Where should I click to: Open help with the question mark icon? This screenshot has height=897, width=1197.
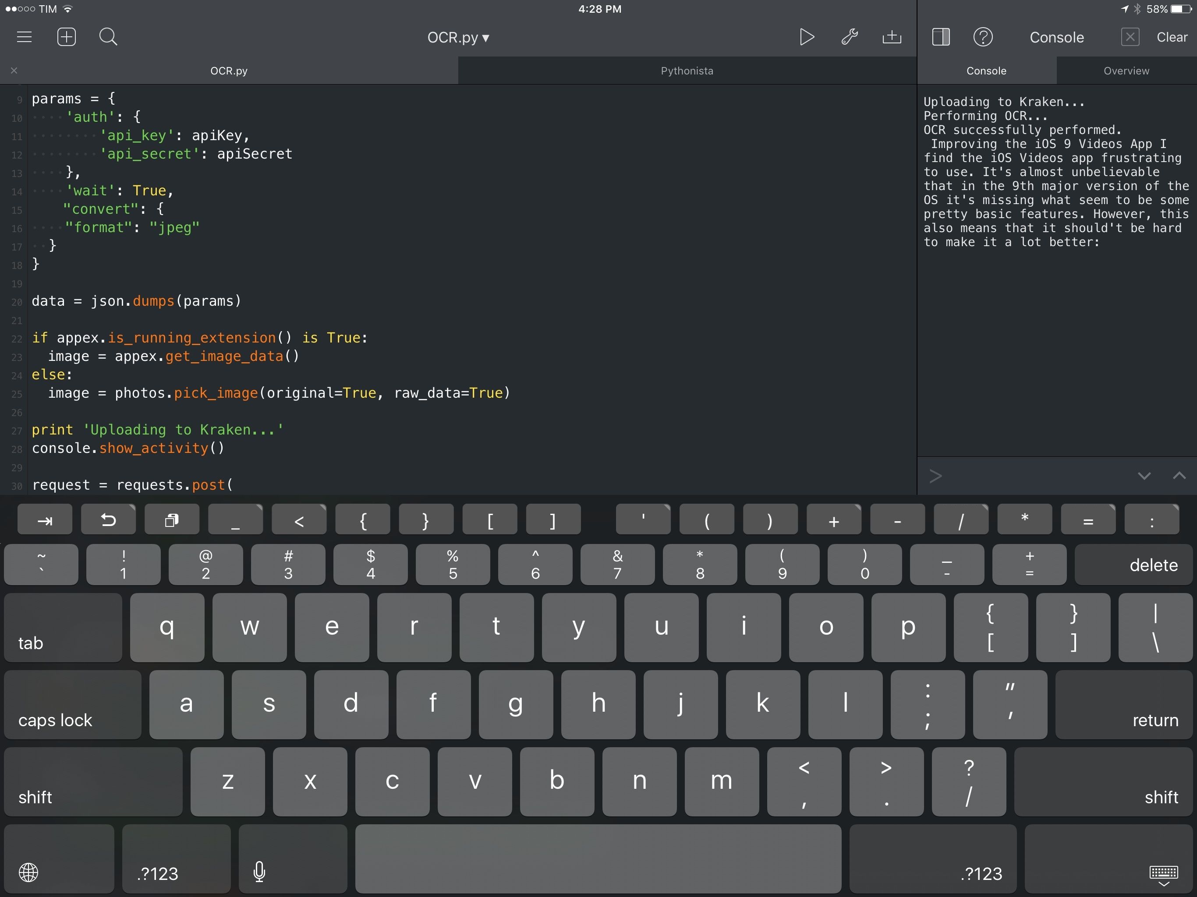(983, 37)
